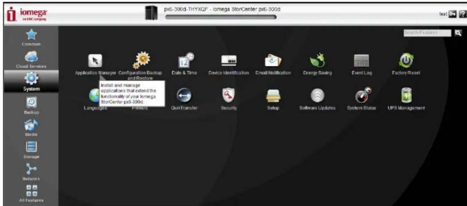Viewport: 467px width, 206px height.
Task: Select the System category in sidebar
Action: tap(31, 81)
